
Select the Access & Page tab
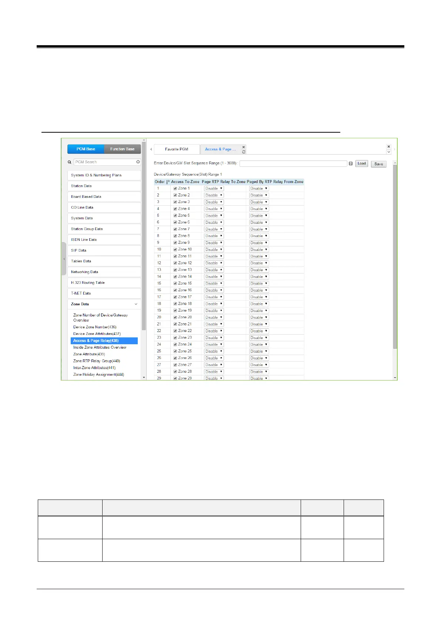coord(220,149)
